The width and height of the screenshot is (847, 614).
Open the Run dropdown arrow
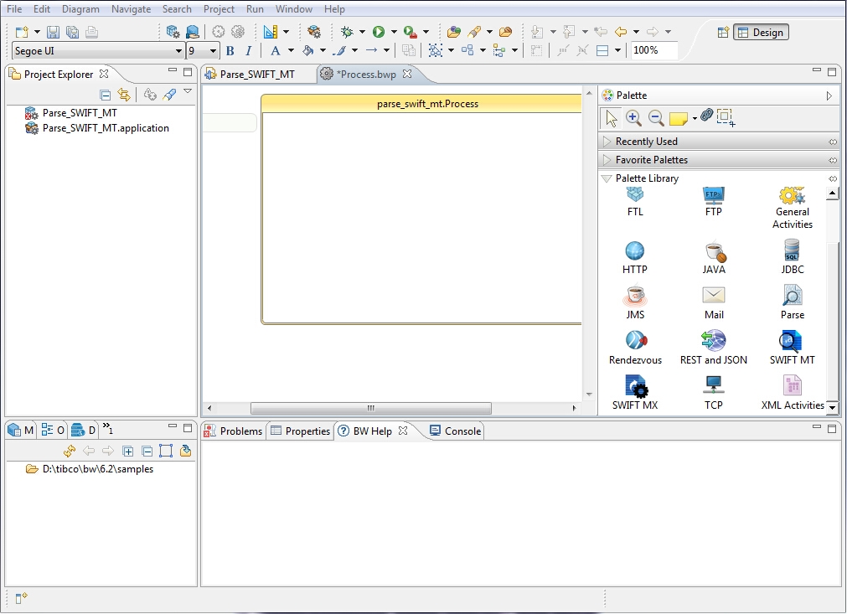coord(394,32)
